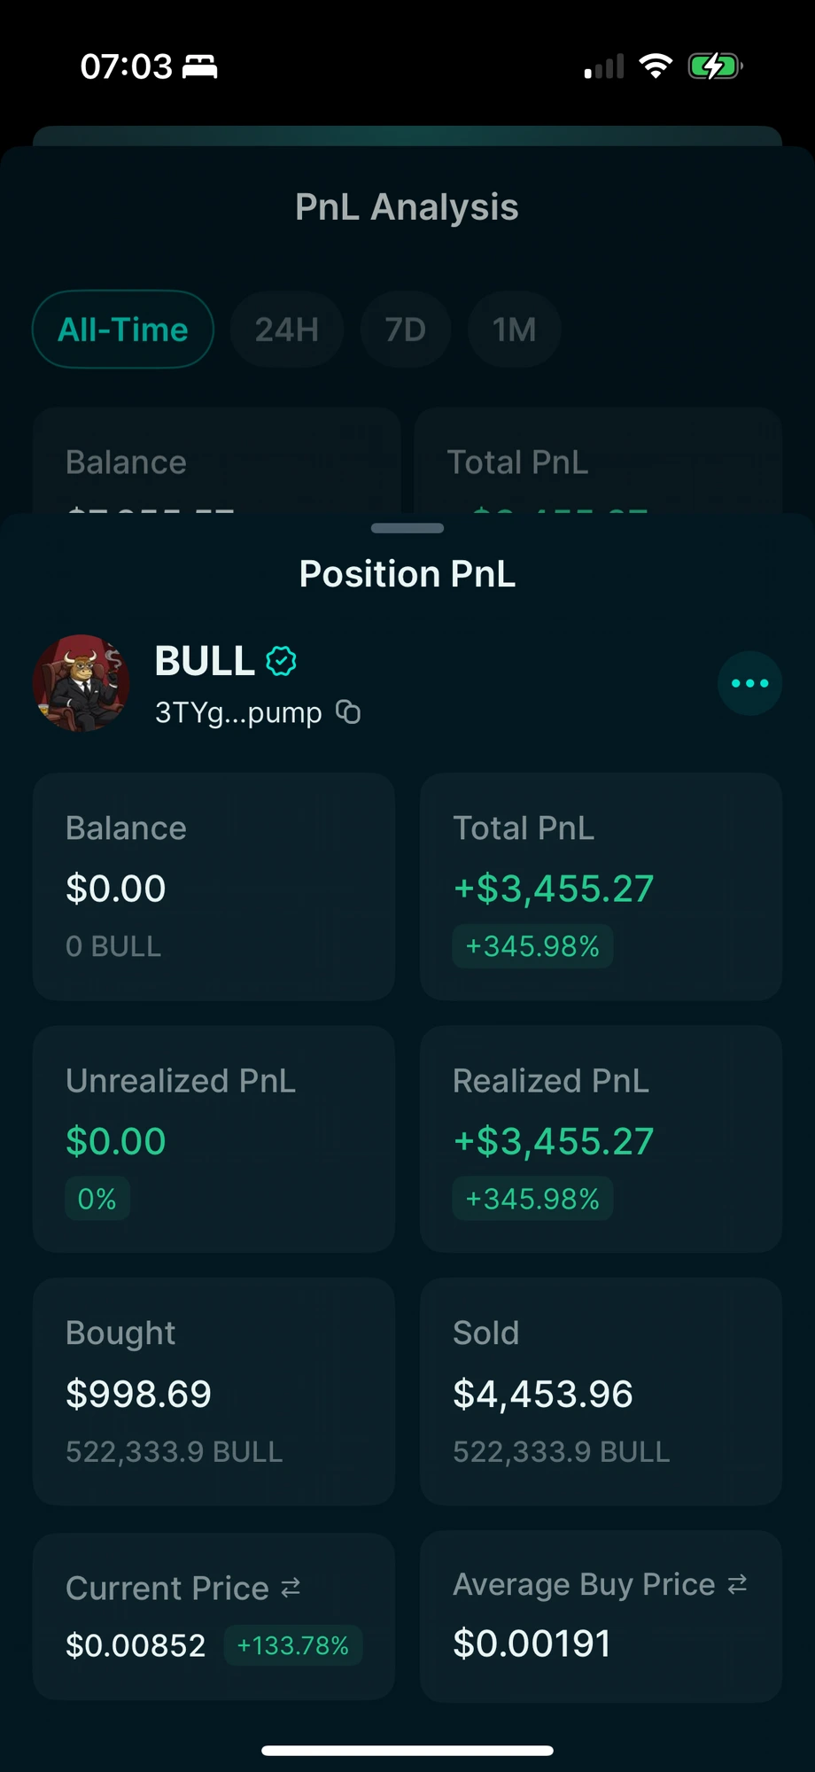Tap the Bought $998.69 card

click(213, 1391)
